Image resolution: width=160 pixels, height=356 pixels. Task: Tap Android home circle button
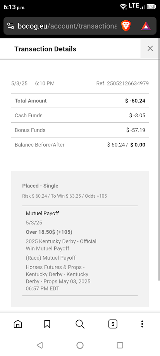tap(80, 346)
